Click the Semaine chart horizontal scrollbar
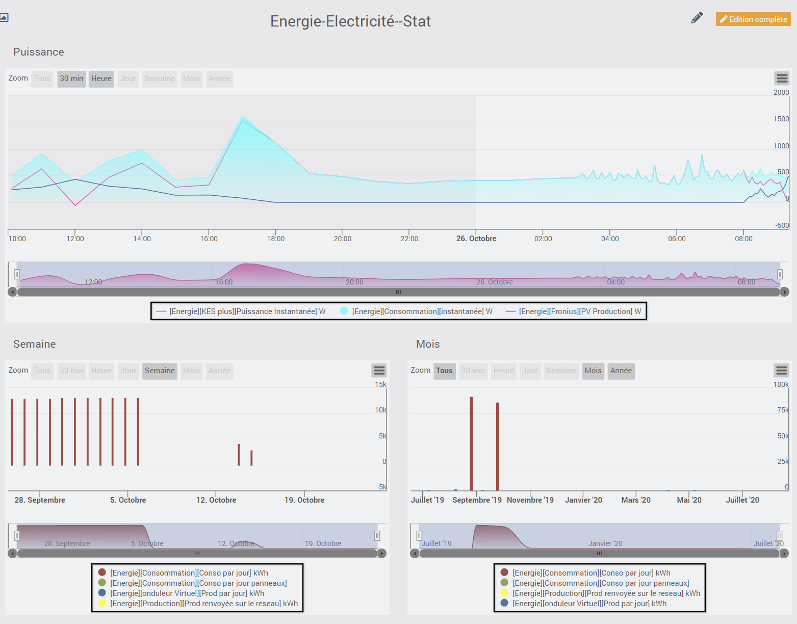Image resolution: width=797 pixels, height=624 pixels. coord(197,553)
